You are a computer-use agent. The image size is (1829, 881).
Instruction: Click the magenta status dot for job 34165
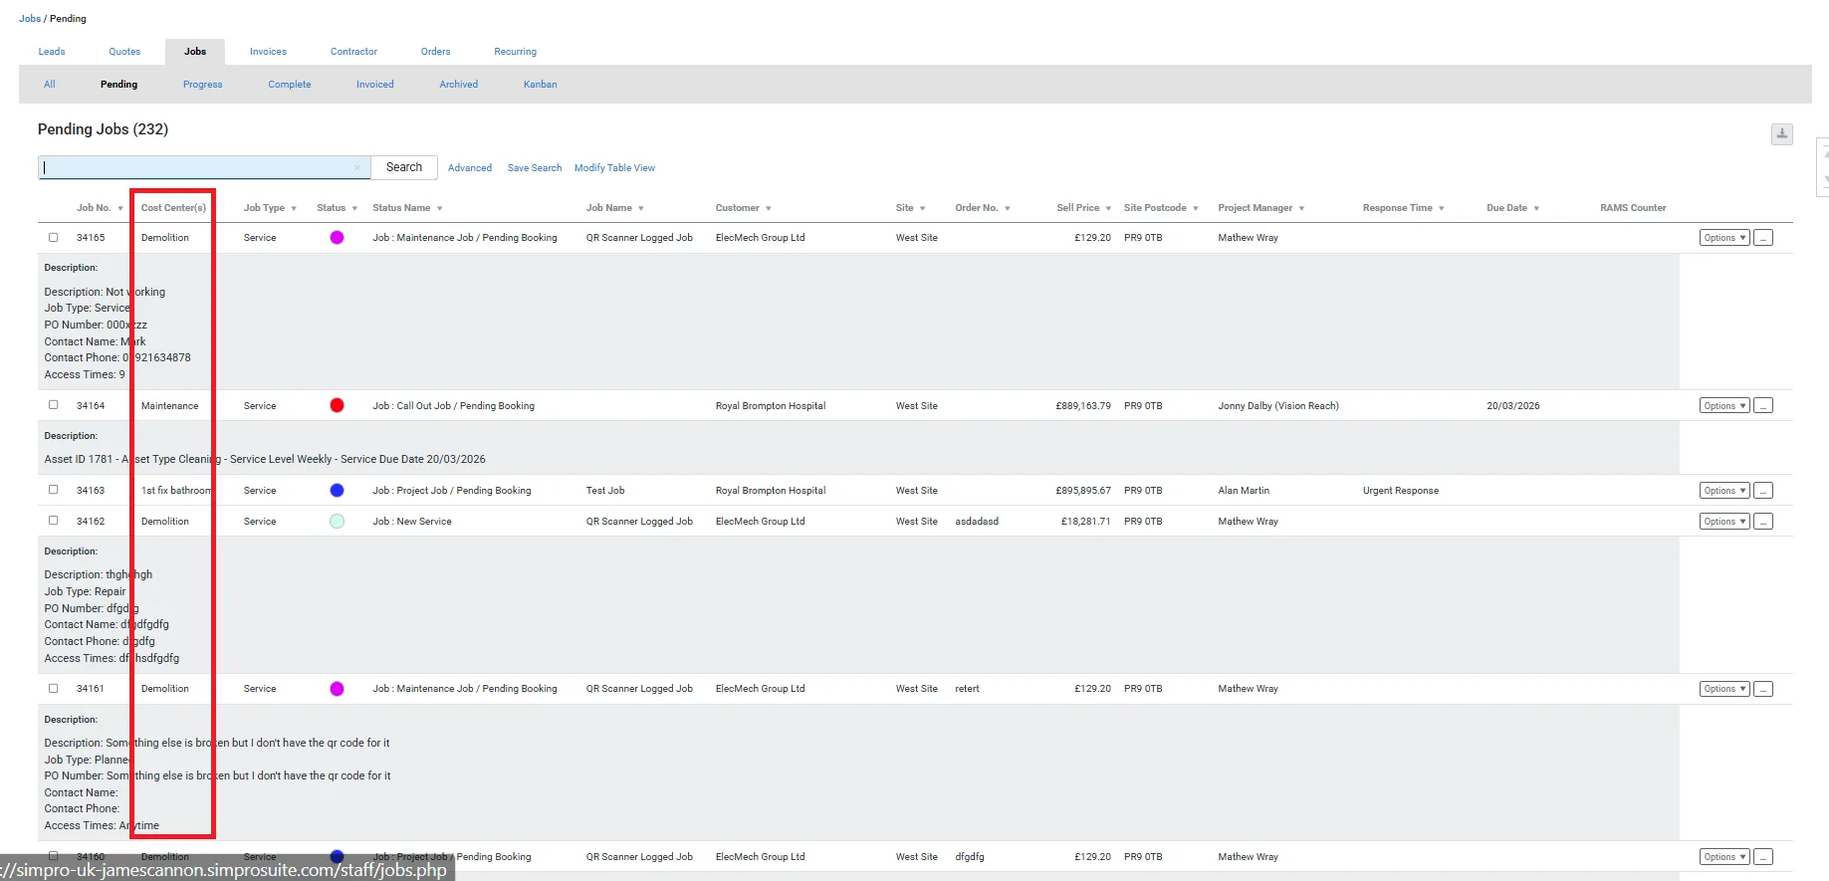(337, 237)
